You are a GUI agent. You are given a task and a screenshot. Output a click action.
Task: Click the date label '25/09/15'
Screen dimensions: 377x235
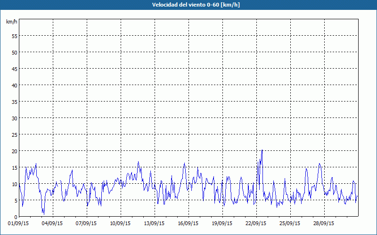pyautogui.click(x=290, y=223)
